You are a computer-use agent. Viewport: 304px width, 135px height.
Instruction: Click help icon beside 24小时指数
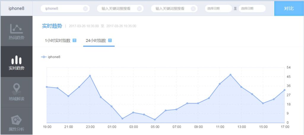coord(110,41)
